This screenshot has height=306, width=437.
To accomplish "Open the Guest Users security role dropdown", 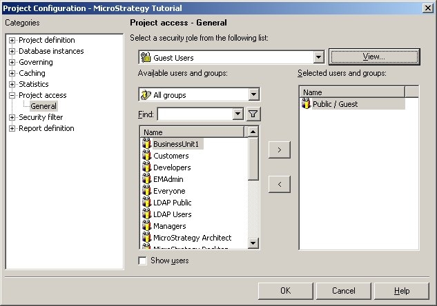I will click(318, 57).
